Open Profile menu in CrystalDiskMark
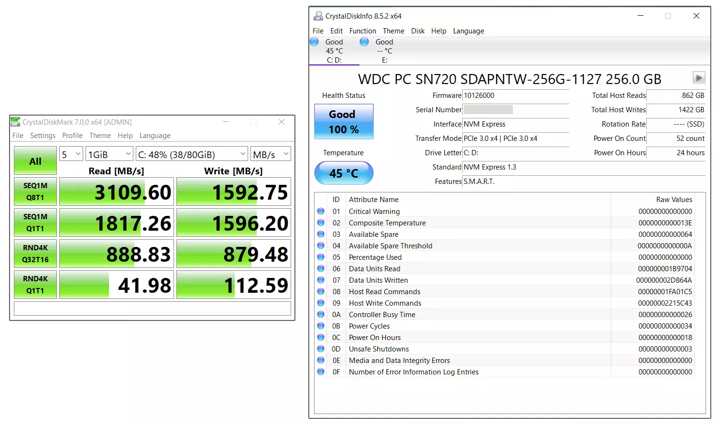 pyautogui.click(x=72, y=136)
